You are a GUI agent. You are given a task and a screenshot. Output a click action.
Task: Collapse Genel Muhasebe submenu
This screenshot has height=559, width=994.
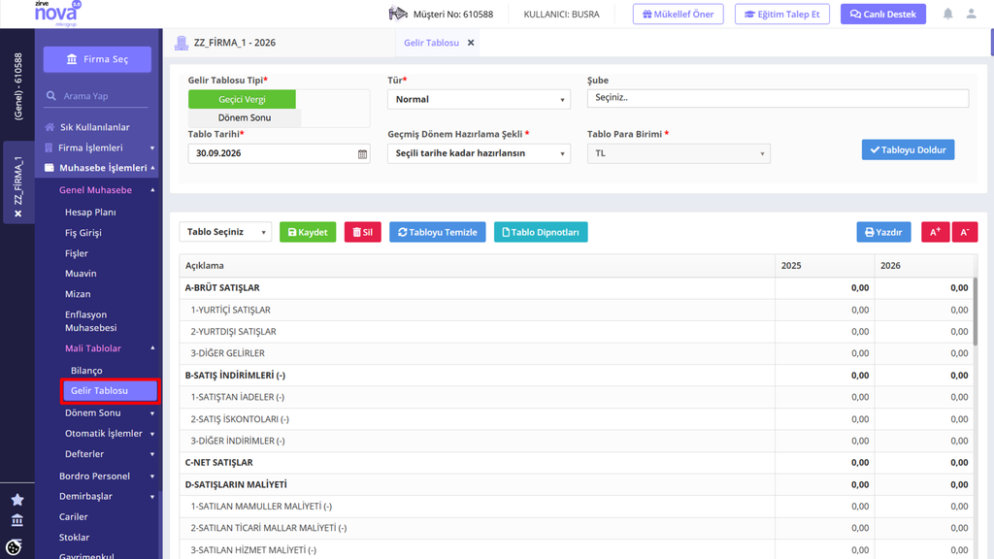107,190
